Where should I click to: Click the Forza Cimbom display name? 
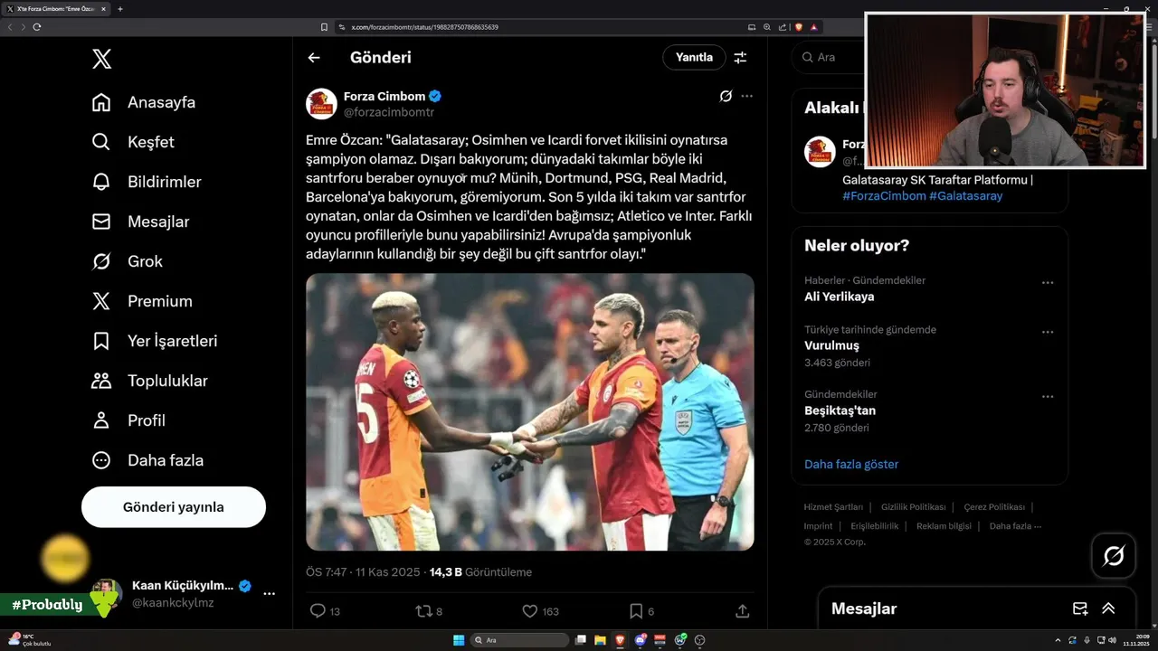(x=384, y=96)
